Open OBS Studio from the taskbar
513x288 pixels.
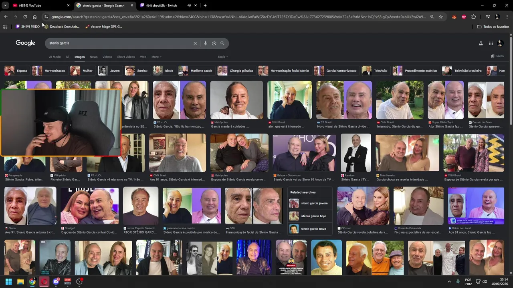click(79, 282)
